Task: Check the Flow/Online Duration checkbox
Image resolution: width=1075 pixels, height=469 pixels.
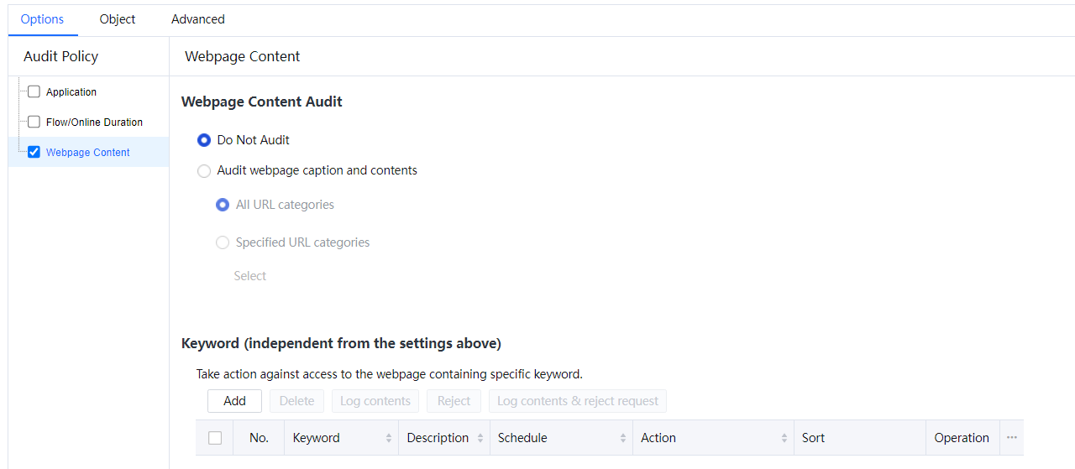Action: [x=34, y=122]
